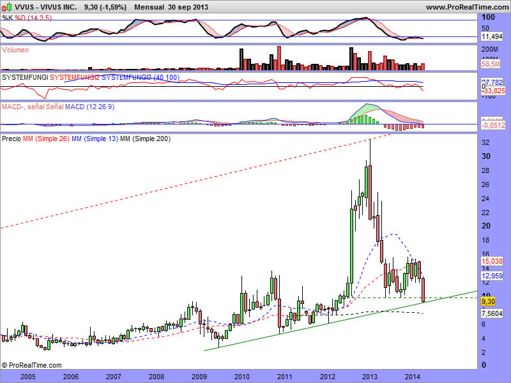
Task: Click the '2010' year label on time axis
Action: pos(242,377)
